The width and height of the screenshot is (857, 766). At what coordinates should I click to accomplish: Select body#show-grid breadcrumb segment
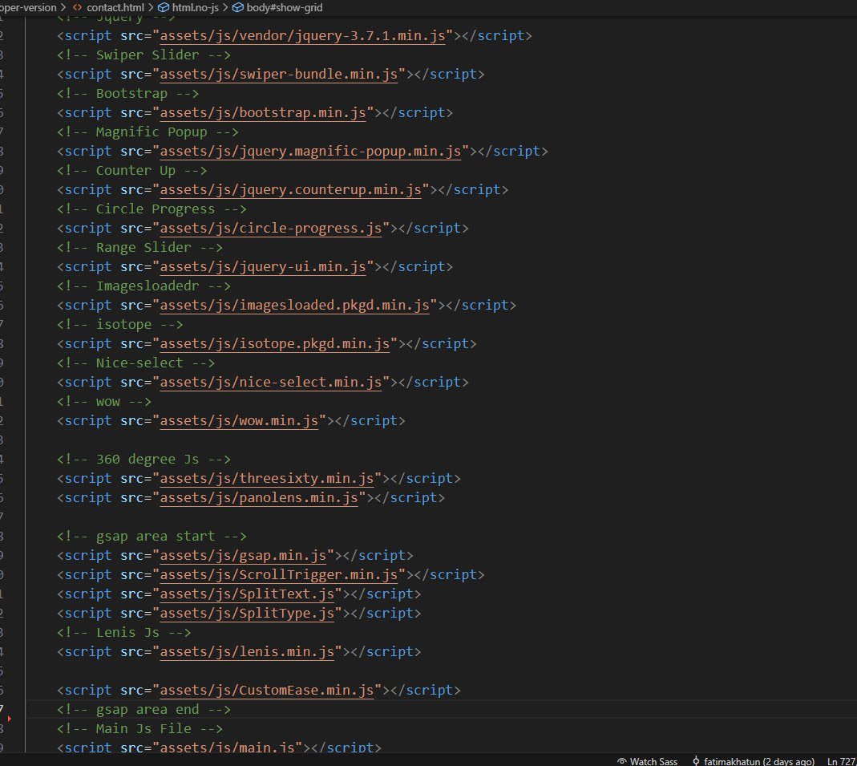pos(285,8)
